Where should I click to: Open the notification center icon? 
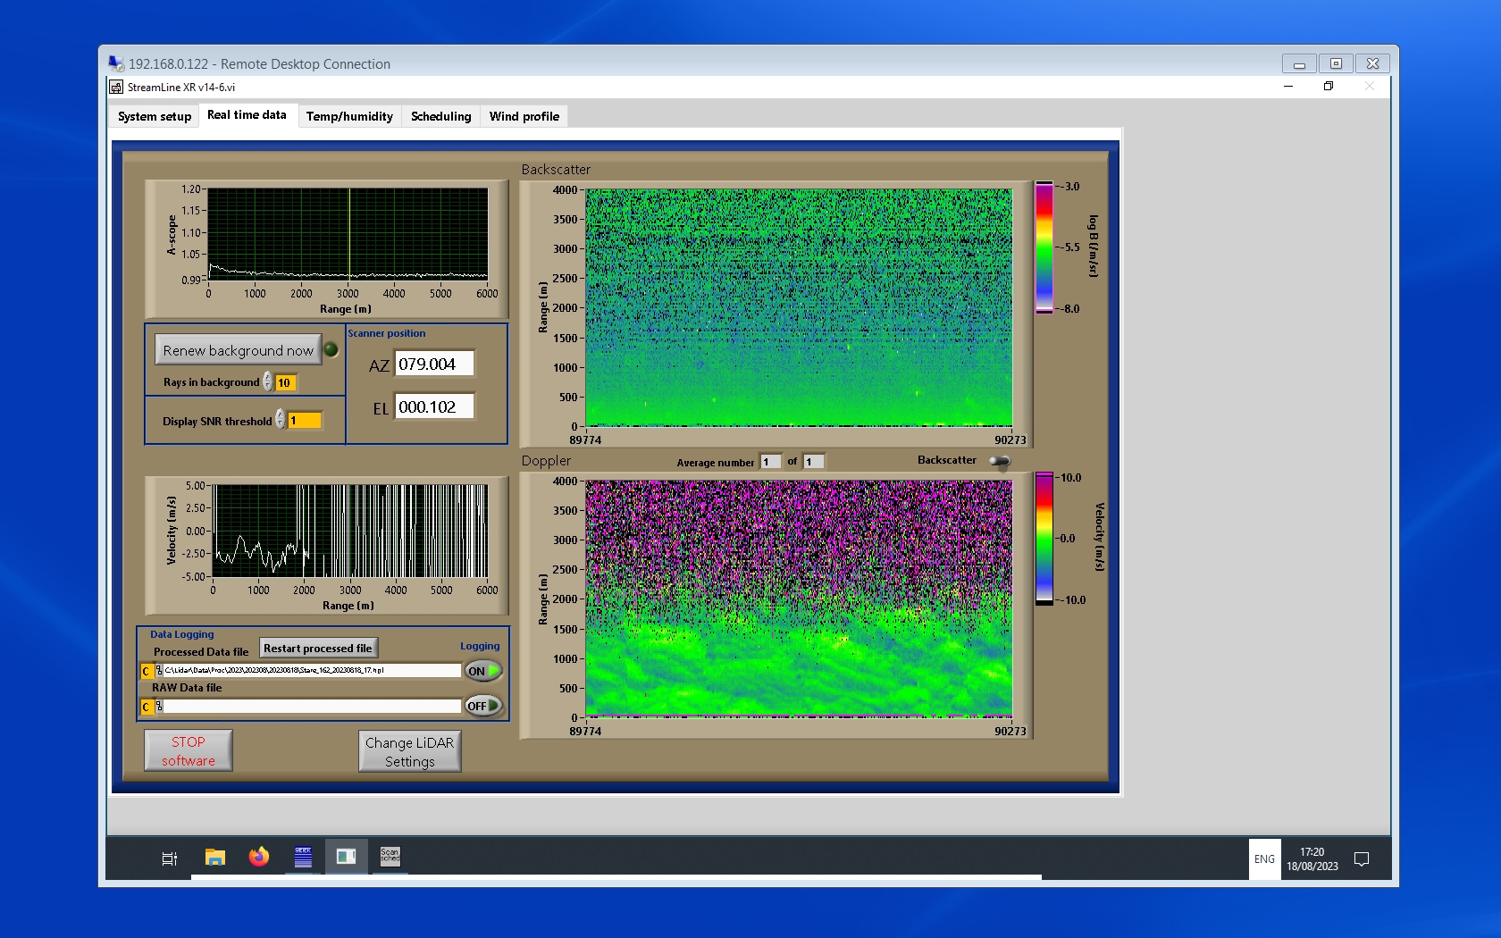pyautogui.click(x=1362, y=859)
